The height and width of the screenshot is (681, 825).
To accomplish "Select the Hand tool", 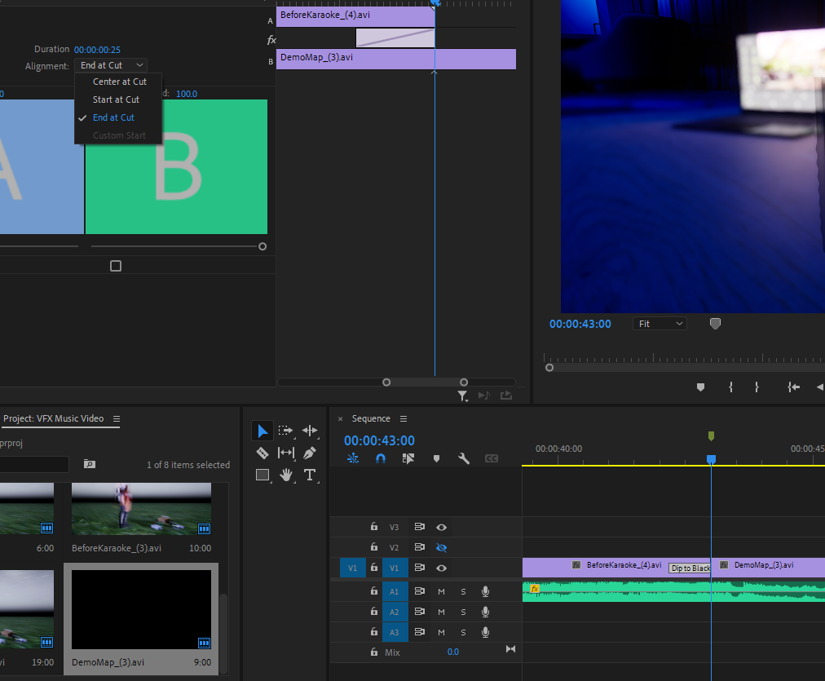I will pyautogui.click(x=286, y=475).
